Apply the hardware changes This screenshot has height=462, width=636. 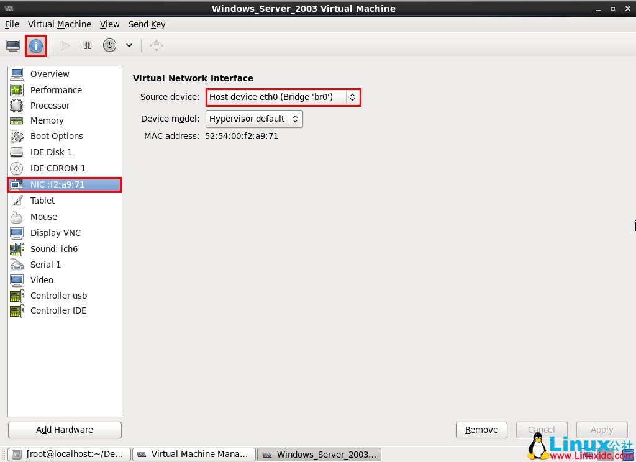coord(602,430)
